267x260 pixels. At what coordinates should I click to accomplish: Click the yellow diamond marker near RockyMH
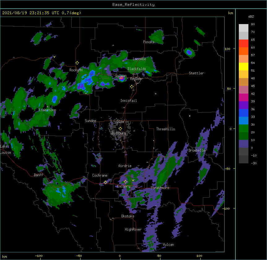click(x=77, y=63)
